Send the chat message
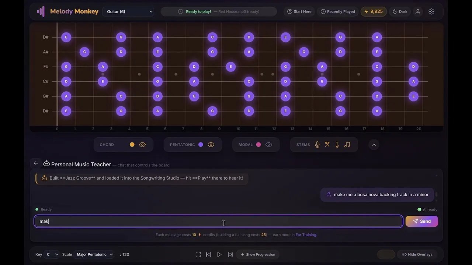The height and width of the screenshot is (265, 472). tap(421, 221)
